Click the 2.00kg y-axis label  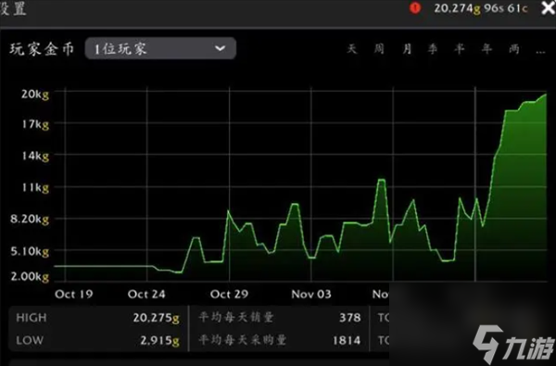pyautogui.click(x=30, y=276)
